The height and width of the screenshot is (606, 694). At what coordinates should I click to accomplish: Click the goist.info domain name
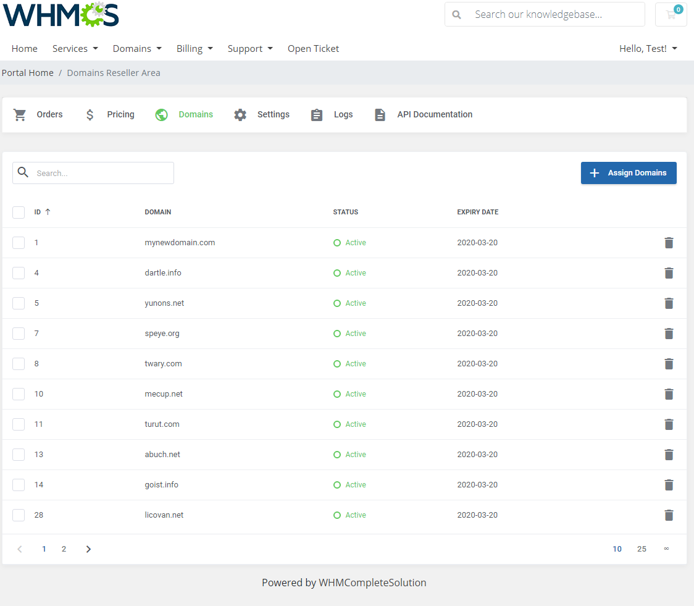point(162,485)
